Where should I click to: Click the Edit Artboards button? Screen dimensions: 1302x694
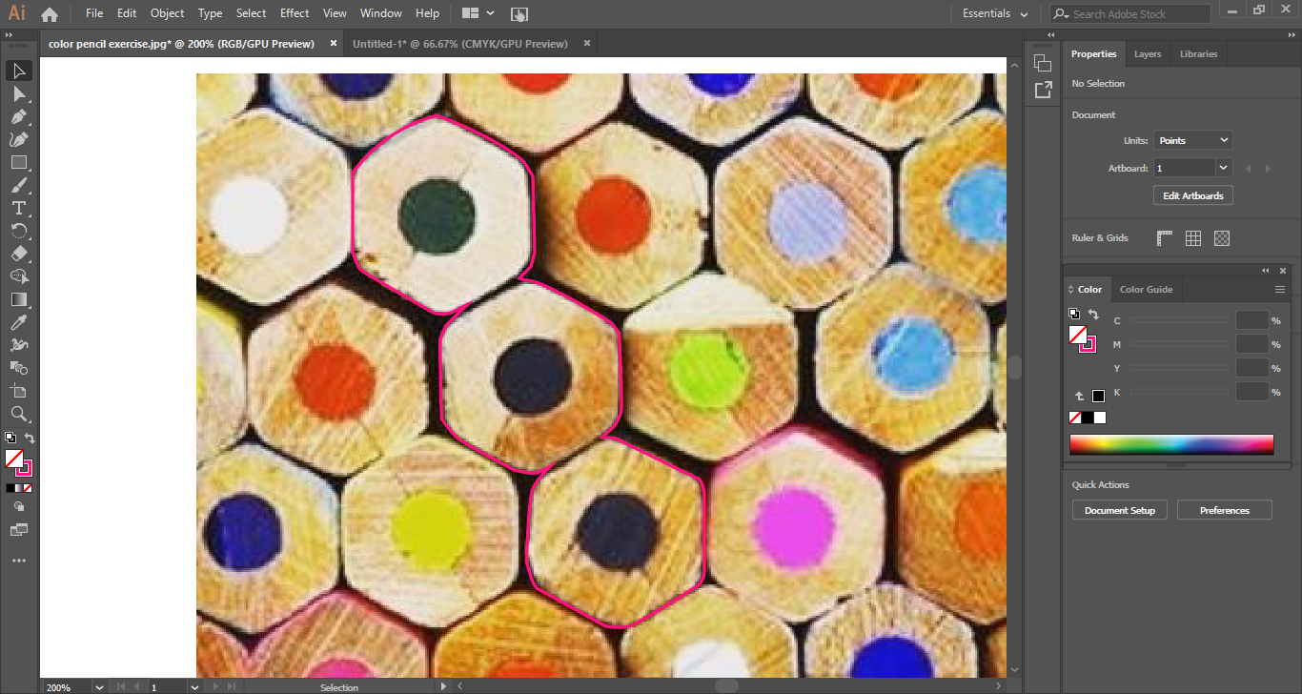tap(1193, 195)
